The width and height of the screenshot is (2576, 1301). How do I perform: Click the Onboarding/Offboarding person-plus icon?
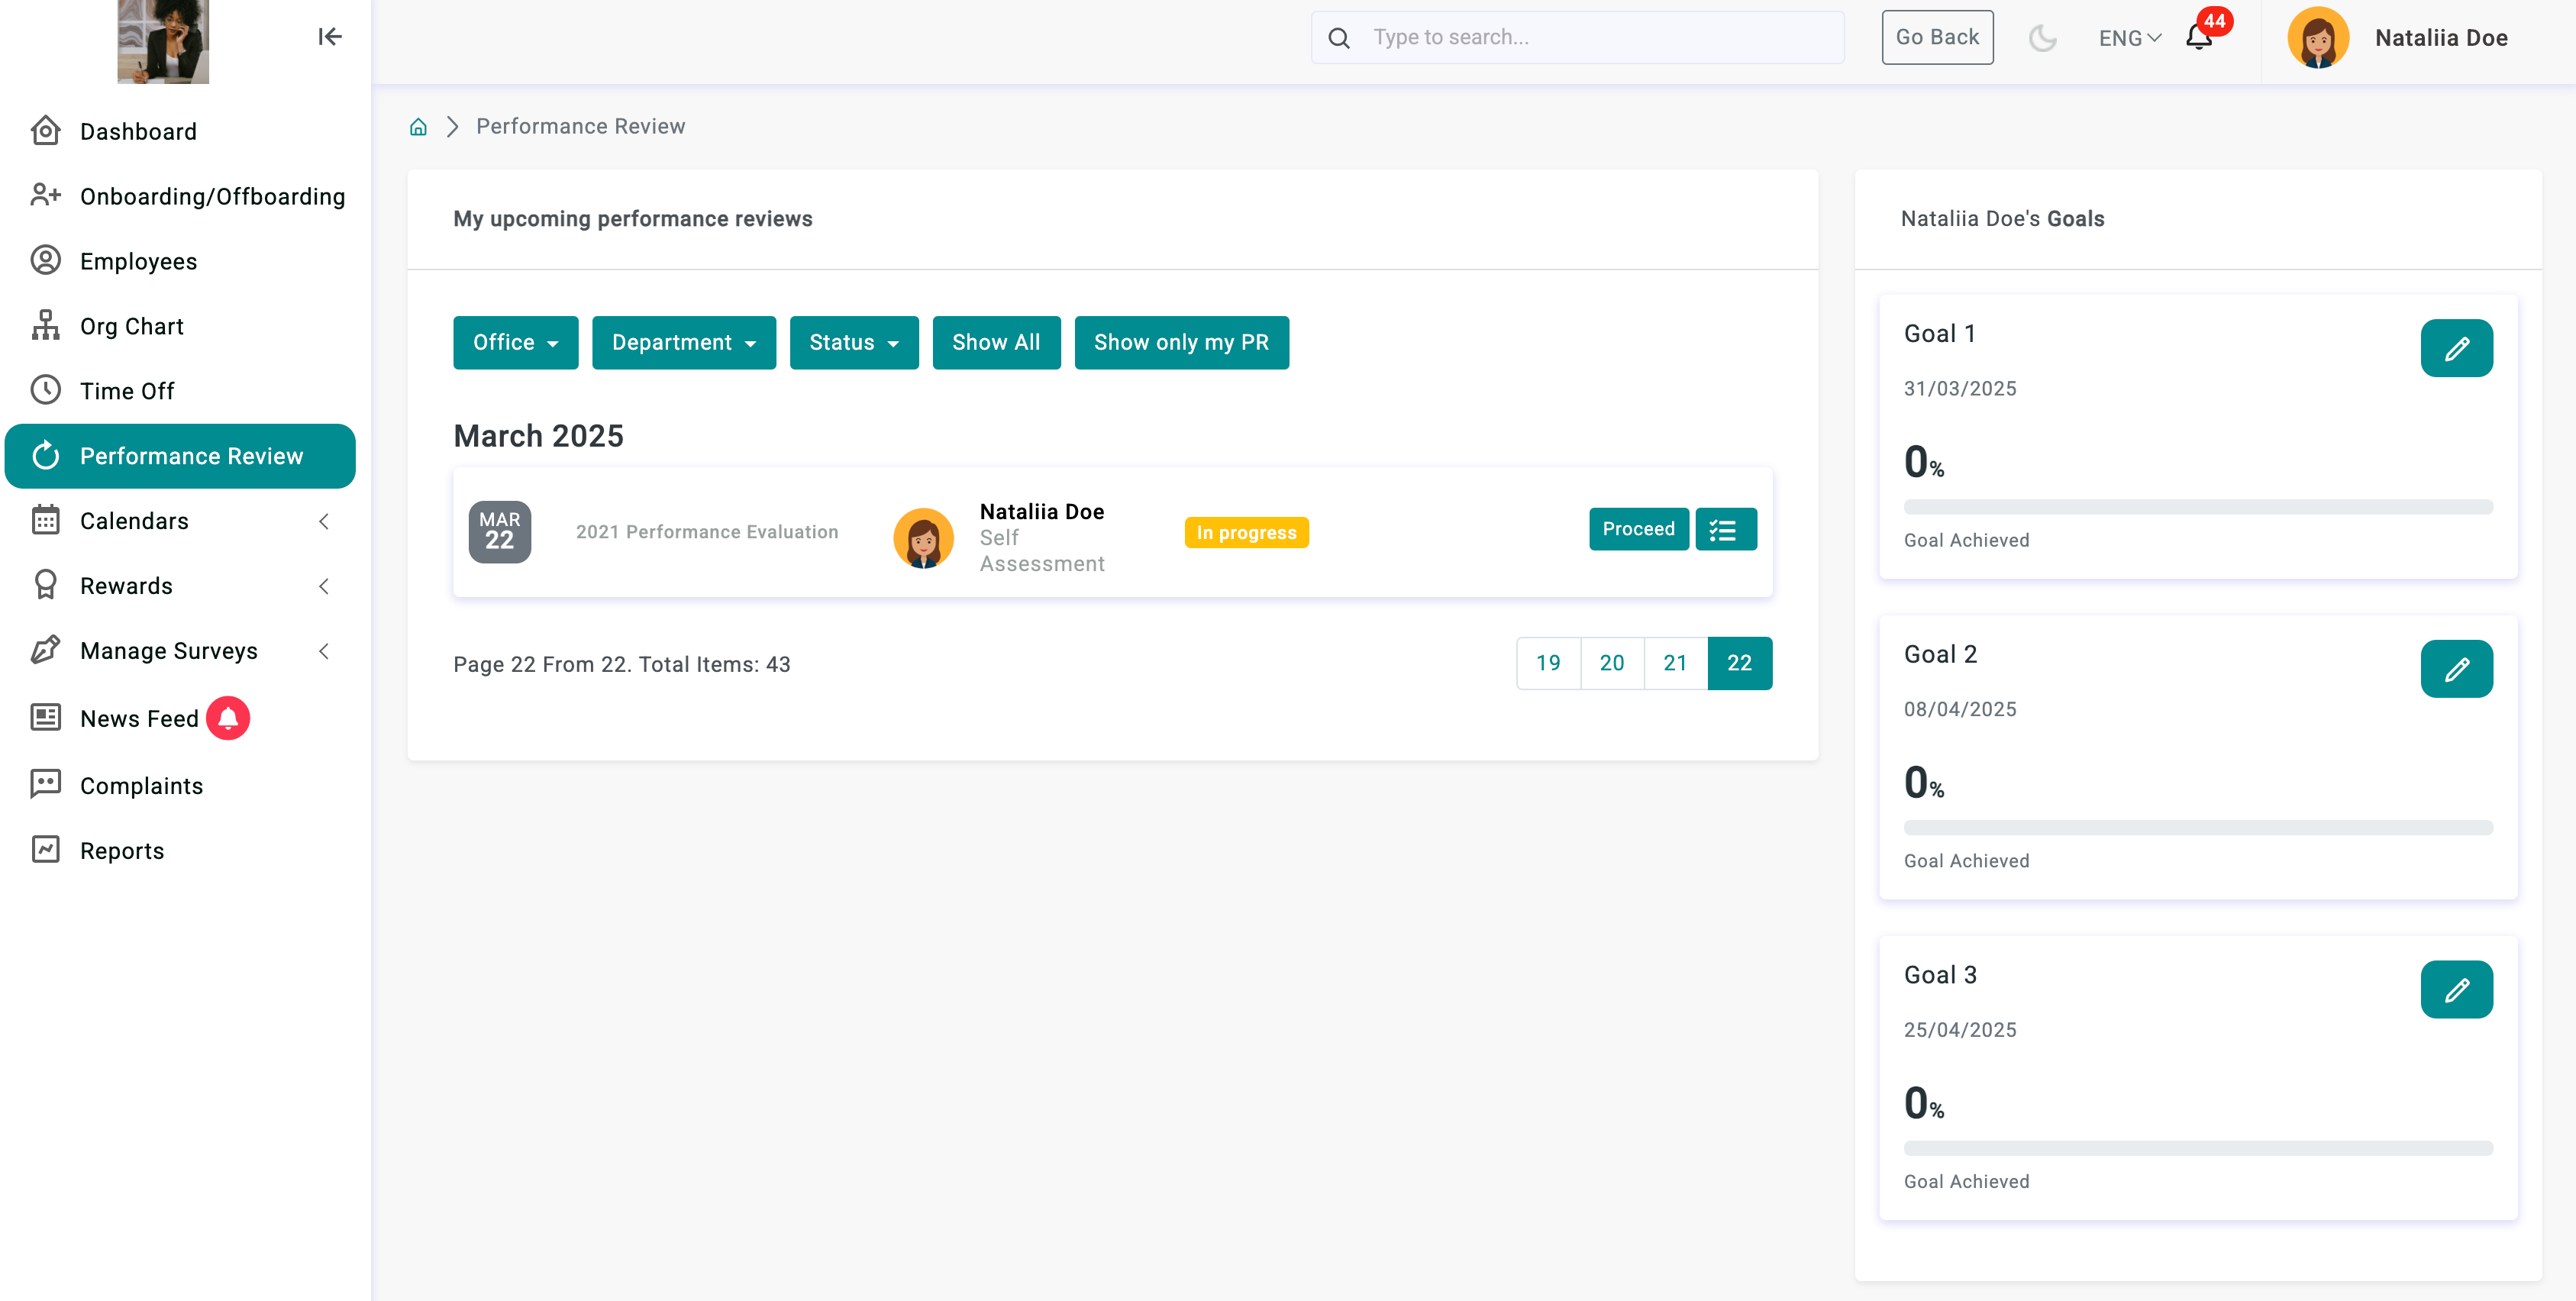pos(46,195)
